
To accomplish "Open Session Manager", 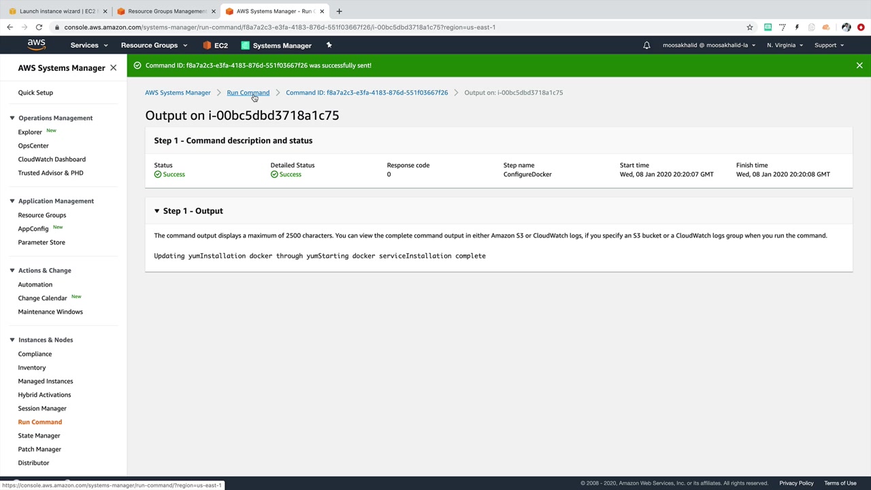I will (x=42, y=408).
